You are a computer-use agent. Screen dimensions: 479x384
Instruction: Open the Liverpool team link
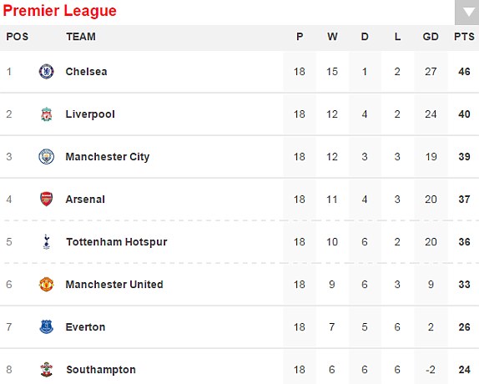tap(90, 114)
